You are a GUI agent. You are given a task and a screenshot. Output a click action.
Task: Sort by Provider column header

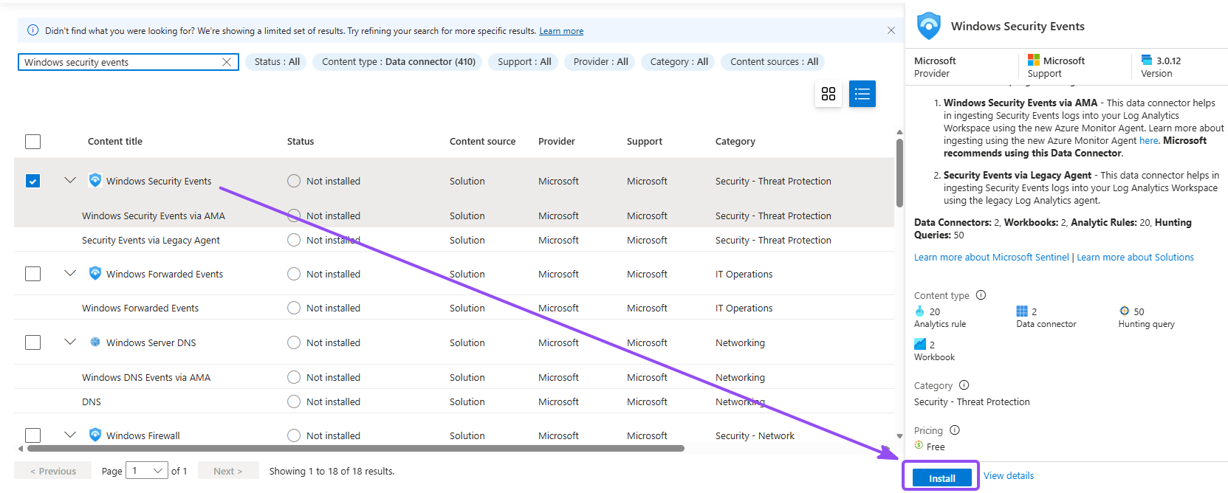(556, 142)
